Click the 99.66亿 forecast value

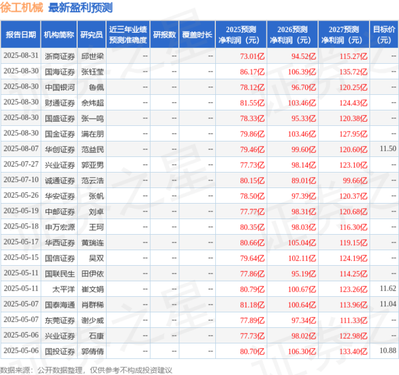click(x=355, y=181)
